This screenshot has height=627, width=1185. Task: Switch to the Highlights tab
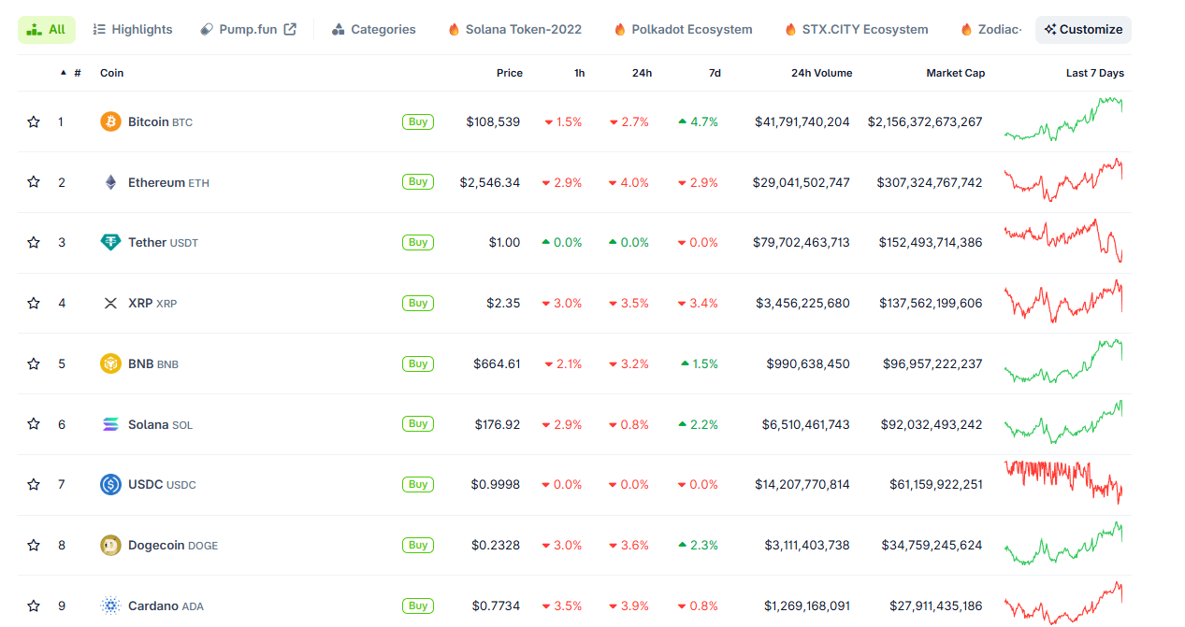pos(133,30)
